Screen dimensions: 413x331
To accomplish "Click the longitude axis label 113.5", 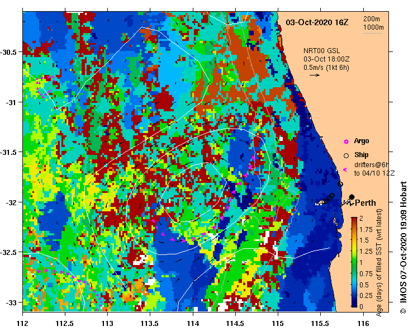I will [150, 323].
